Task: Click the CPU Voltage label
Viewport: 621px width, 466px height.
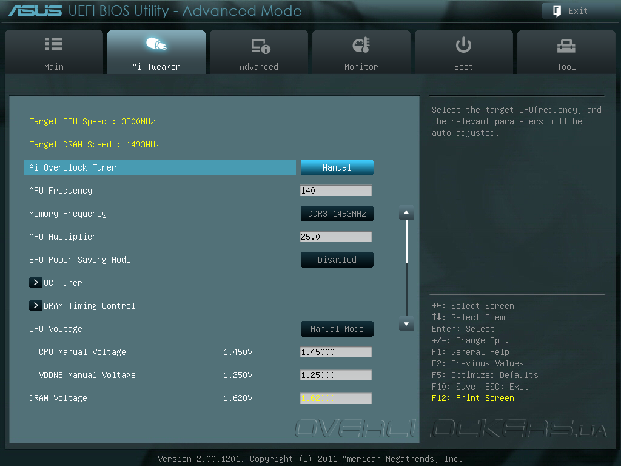Action: click(x=56, y=329)
